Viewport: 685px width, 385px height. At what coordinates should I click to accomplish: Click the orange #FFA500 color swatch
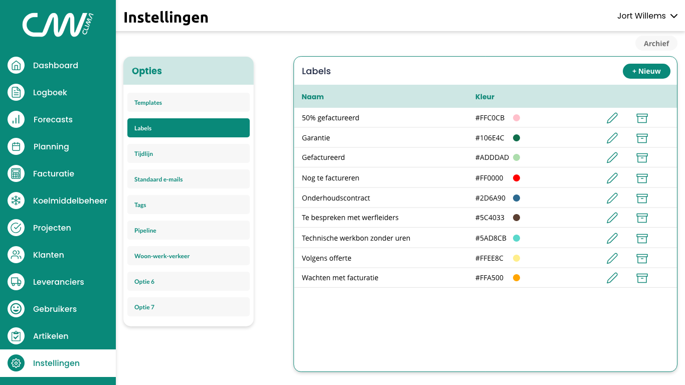[x=517, y=278]
